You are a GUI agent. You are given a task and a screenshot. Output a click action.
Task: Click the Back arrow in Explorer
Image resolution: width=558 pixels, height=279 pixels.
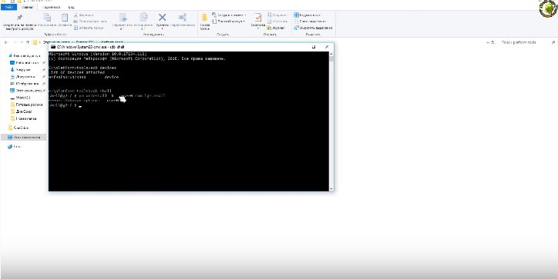[6, 42]
